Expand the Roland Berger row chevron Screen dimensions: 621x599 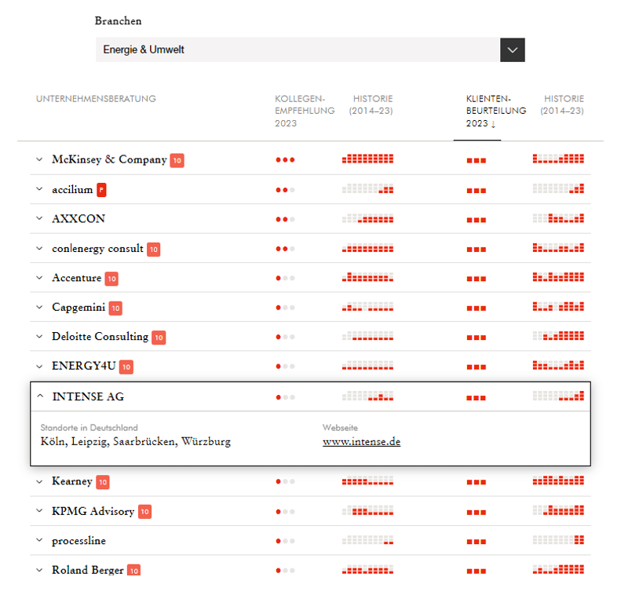point(39,570)
